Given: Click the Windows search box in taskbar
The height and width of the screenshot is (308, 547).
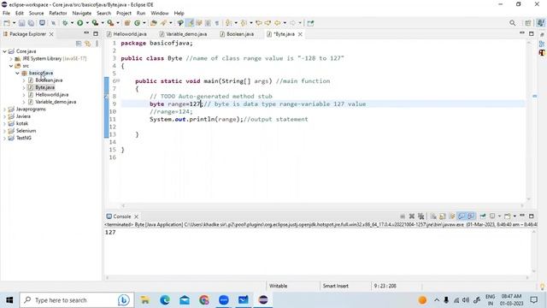Looking at the screenshot, I should pyautogui.click(x=76, y=300).
